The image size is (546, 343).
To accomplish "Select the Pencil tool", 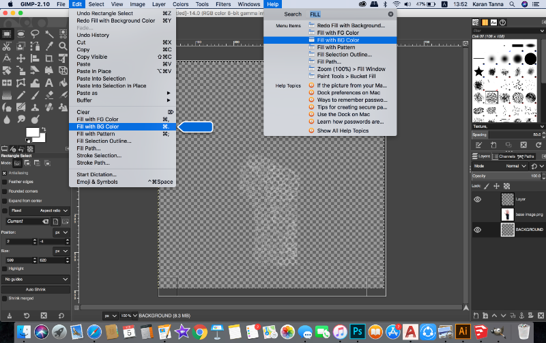I will pos(21,95).
